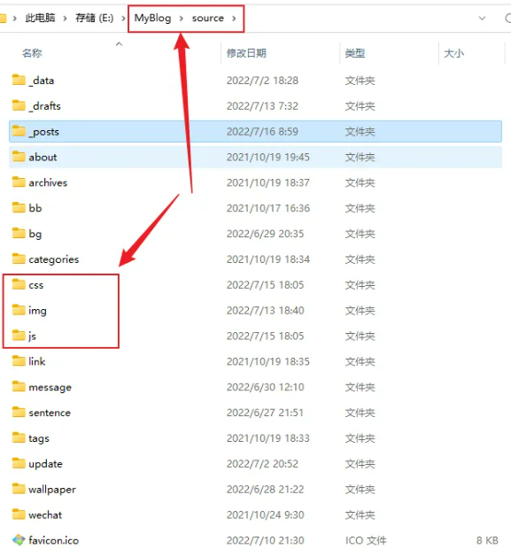Select the favicon.ico file icon
Viewport: 511px width, 549px height.
pyautogui.click(x=19, y=540)
